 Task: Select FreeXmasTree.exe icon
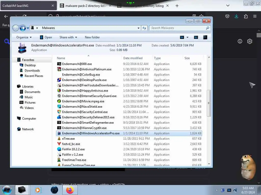coord(59,160)
